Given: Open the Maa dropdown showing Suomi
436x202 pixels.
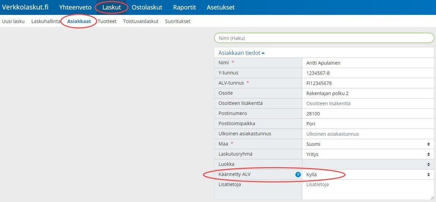Looking at the screenshot, I should coord(368,144).
